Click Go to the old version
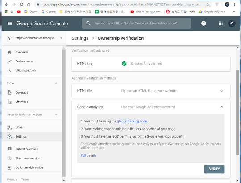Screen dimensions: 241x183 pos(29,167)
